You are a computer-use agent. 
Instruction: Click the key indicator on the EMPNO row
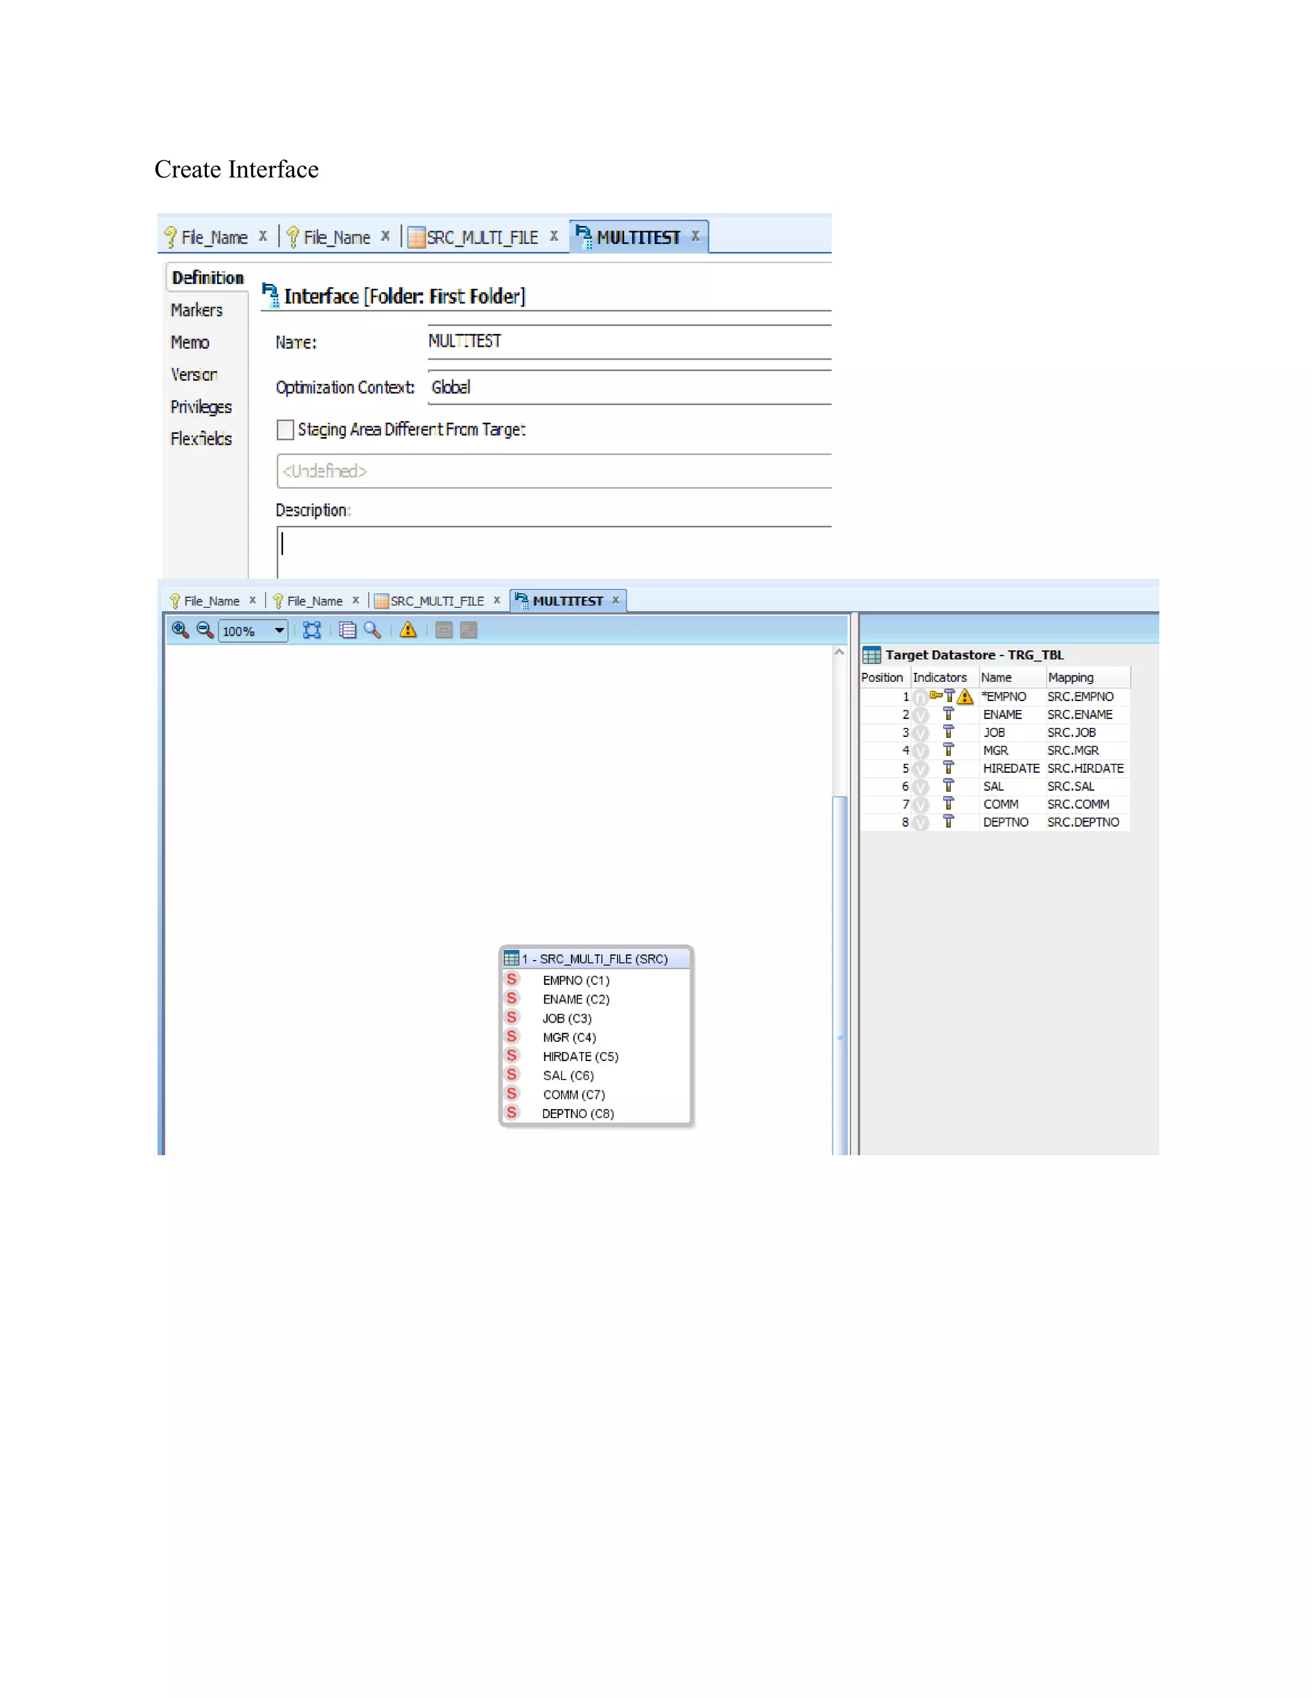click(x=936, y=695)
